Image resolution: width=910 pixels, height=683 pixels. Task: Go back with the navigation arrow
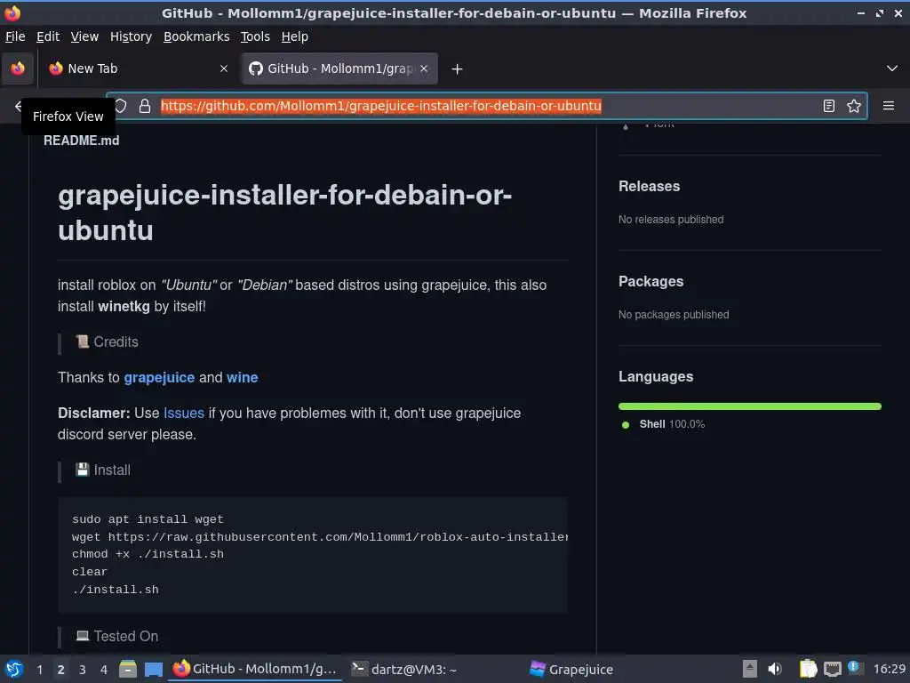18,106
